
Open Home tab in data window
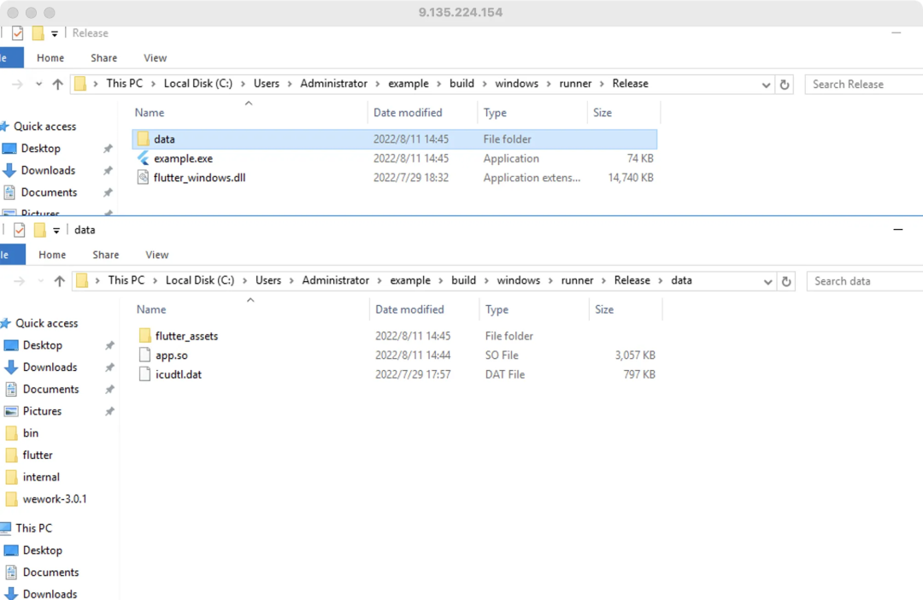click(52, 255)
